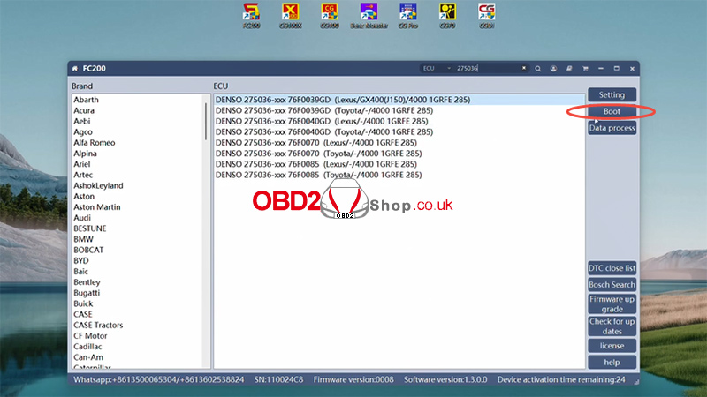Click the magnifier search icon
Screen dimensions: 707x397
click(x=538, y=69)
